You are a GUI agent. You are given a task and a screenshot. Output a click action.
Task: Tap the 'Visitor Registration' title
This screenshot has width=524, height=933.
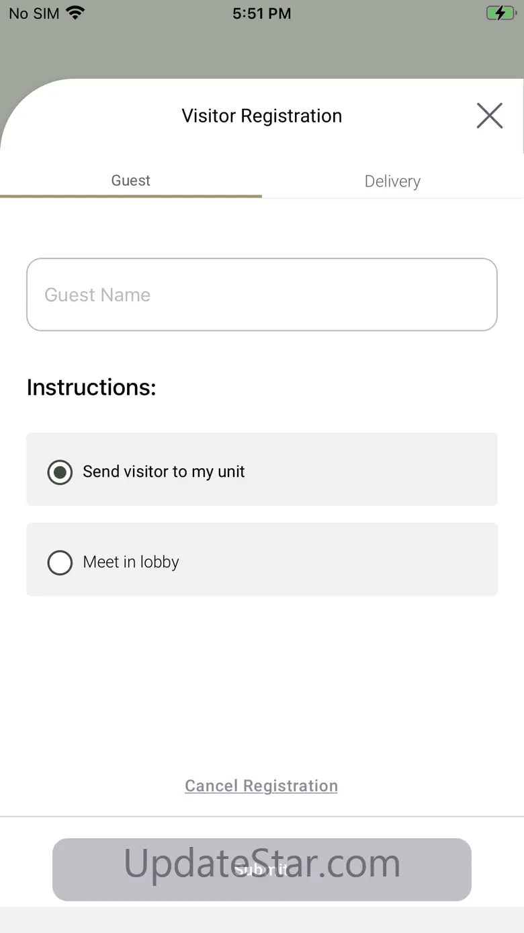[261, 116]
